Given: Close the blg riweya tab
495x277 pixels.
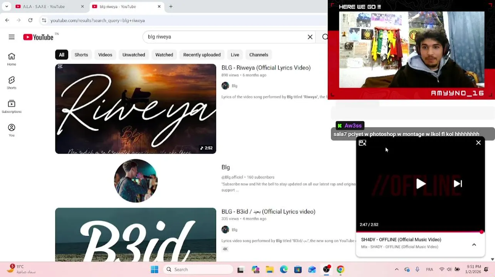Looking at the screenshot, I should [x=159, y=7].
